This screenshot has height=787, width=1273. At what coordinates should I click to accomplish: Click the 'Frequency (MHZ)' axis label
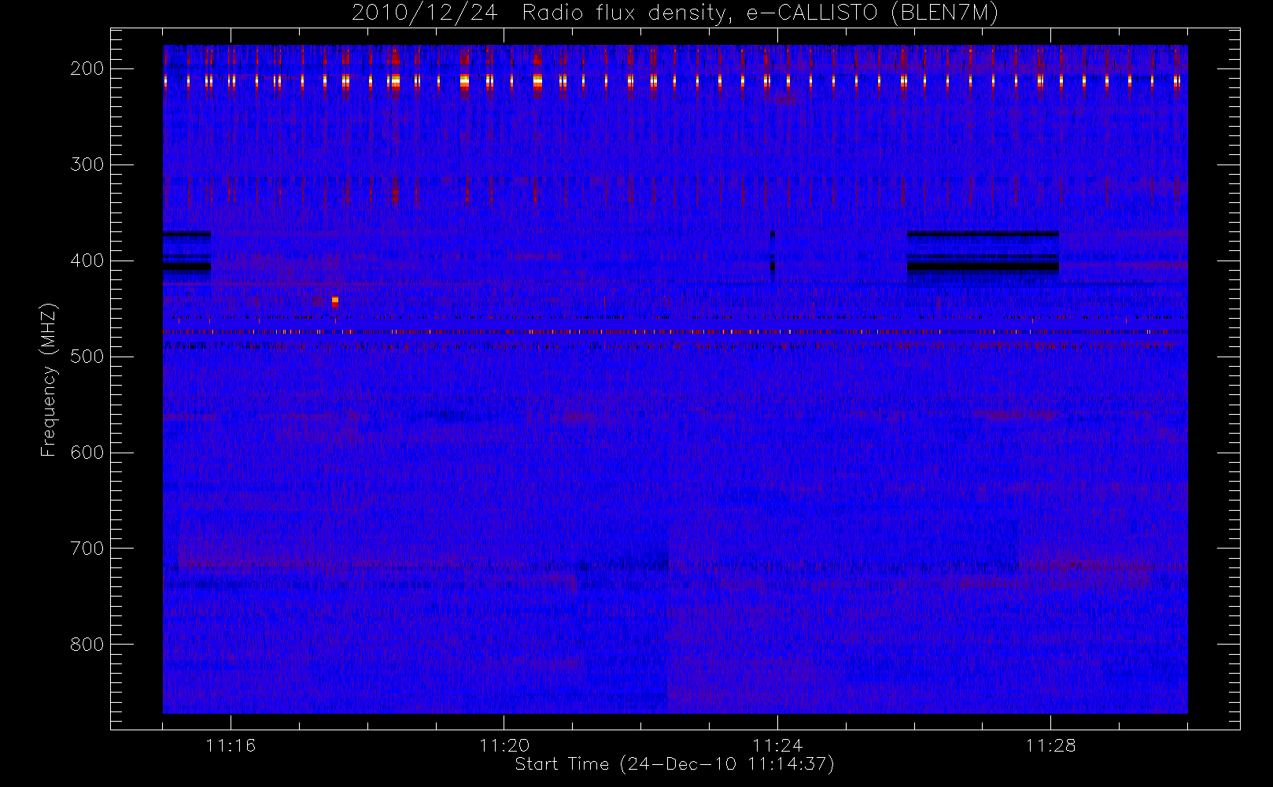click(x=49, y=379)
